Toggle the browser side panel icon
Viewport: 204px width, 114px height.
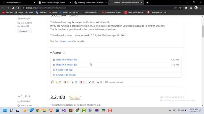click(191, 8)
